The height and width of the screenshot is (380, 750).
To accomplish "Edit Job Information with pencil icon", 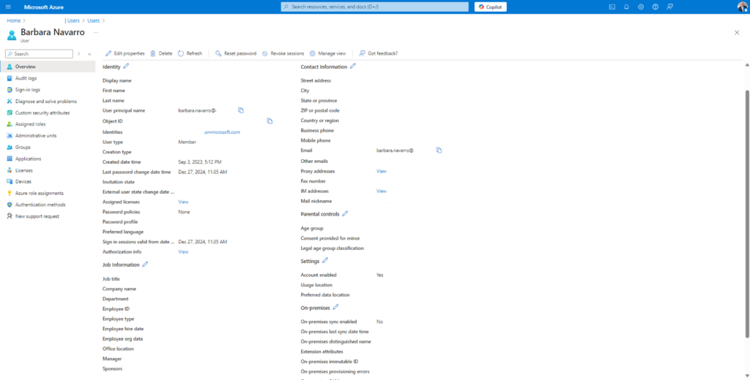I will point(146,264).
